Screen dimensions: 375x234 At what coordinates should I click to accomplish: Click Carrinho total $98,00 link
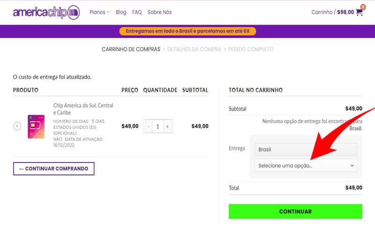pos(333,12)
